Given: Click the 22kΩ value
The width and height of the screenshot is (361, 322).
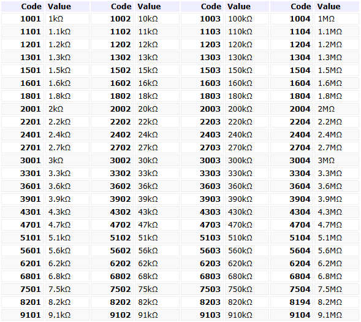Looking at the screenshot, I should (158, 122).
